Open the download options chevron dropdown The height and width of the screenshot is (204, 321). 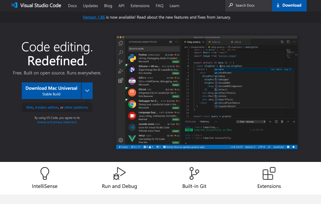pyautogui.click(x=87, y=91)
